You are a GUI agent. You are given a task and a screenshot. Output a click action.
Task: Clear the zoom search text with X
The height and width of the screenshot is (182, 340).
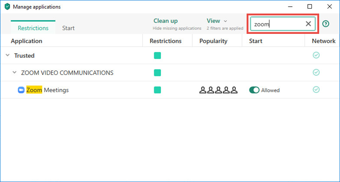point(308,24)
